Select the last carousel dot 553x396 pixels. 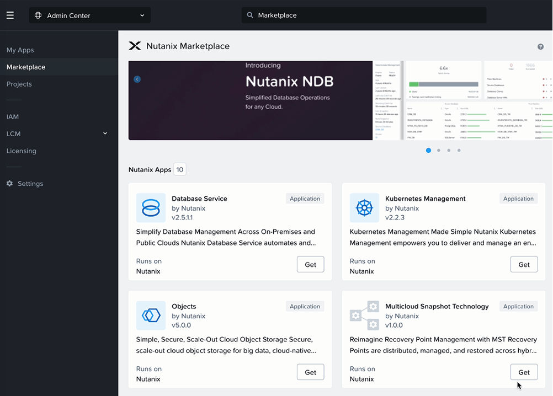pos(459,150)
